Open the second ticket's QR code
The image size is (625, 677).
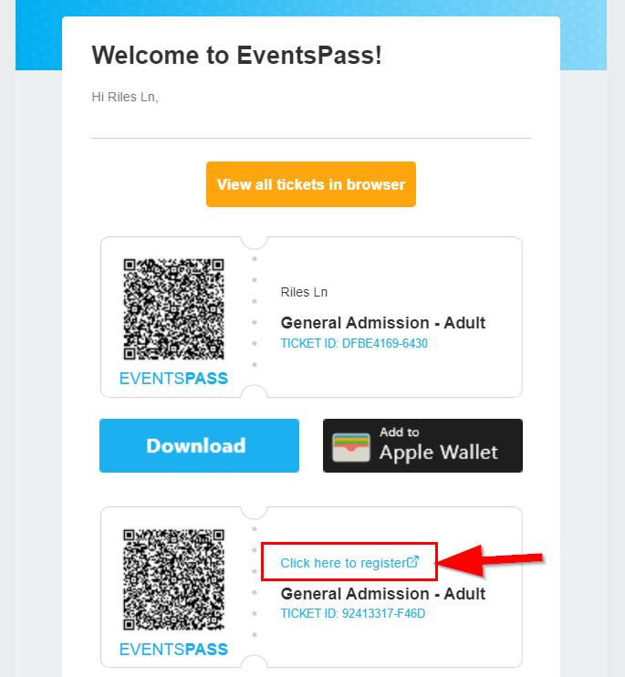(x=173, y=580)
